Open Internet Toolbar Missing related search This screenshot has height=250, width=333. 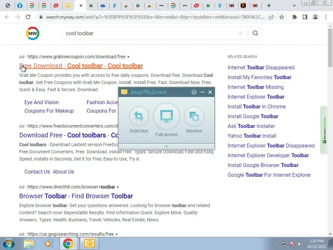256,87
